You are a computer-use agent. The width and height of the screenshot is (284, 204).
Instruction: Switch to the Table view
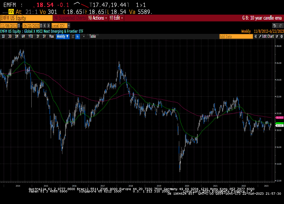tap(93, 36)
